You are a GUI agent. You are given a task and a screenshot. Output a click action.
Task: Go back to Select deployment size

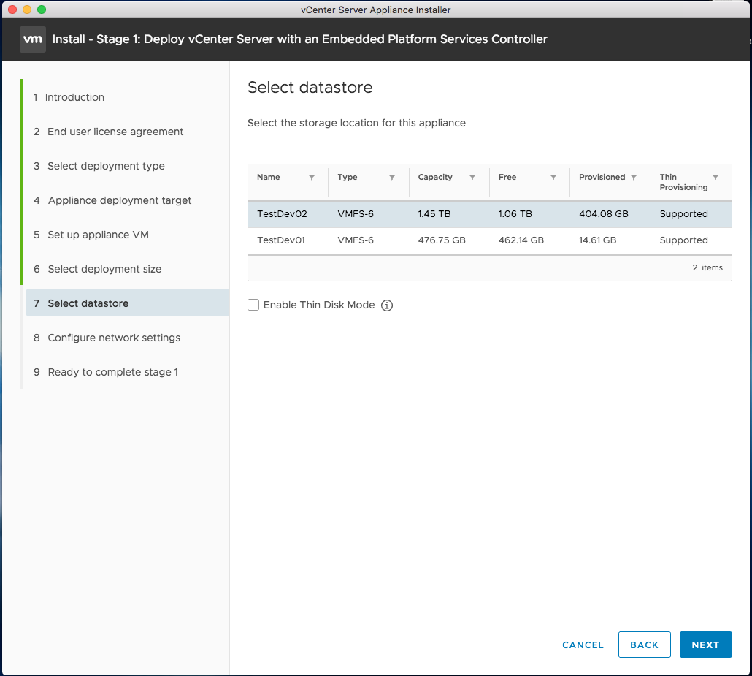click(x=104, y=269)
